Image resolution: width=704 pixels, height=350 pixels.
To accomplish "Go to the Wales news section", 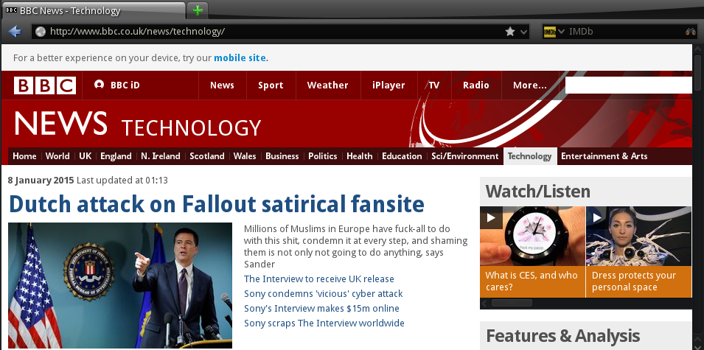I will tap(245, 156).
